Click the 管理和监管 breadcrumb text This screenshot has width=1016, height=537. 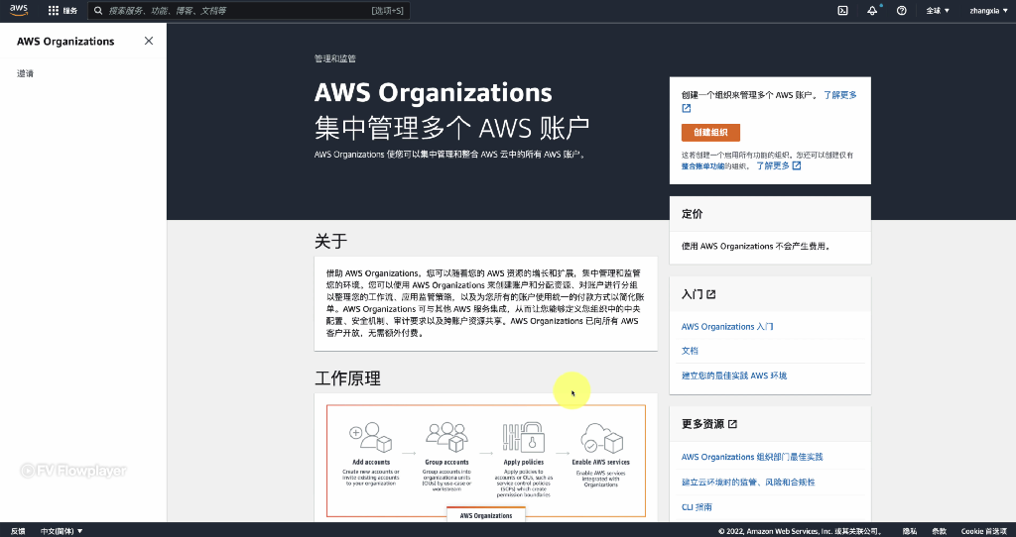pos(335,58)
